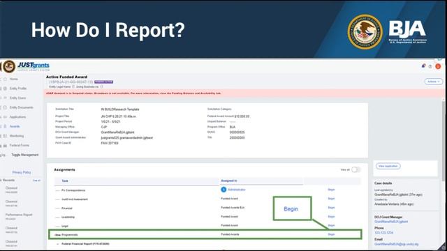Expand the Audit And Assessment row

coord(57,199)
